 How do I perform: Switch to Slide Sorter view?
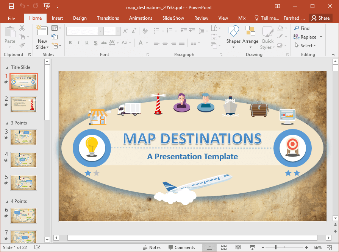[x=223, y=247]
